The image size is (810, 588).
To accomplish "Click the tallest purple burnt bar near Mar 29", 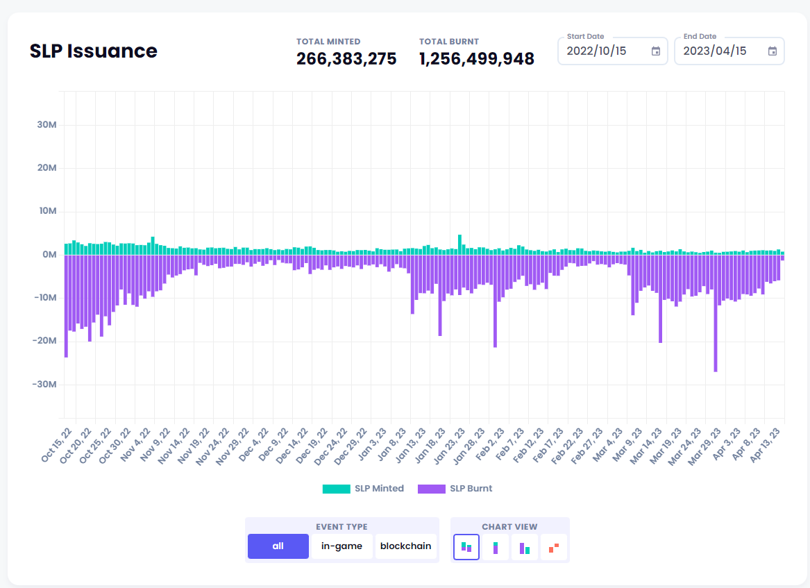I will click(x=716, y=313).
